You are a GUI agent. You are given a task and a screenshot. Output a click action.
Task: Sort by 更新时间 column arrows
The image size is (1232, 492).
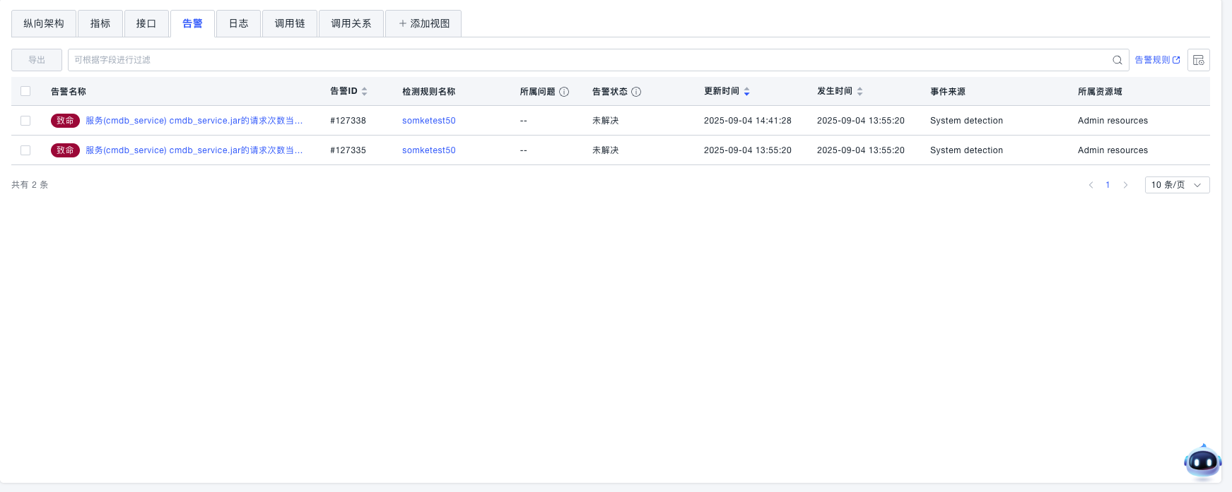point(746,92)
